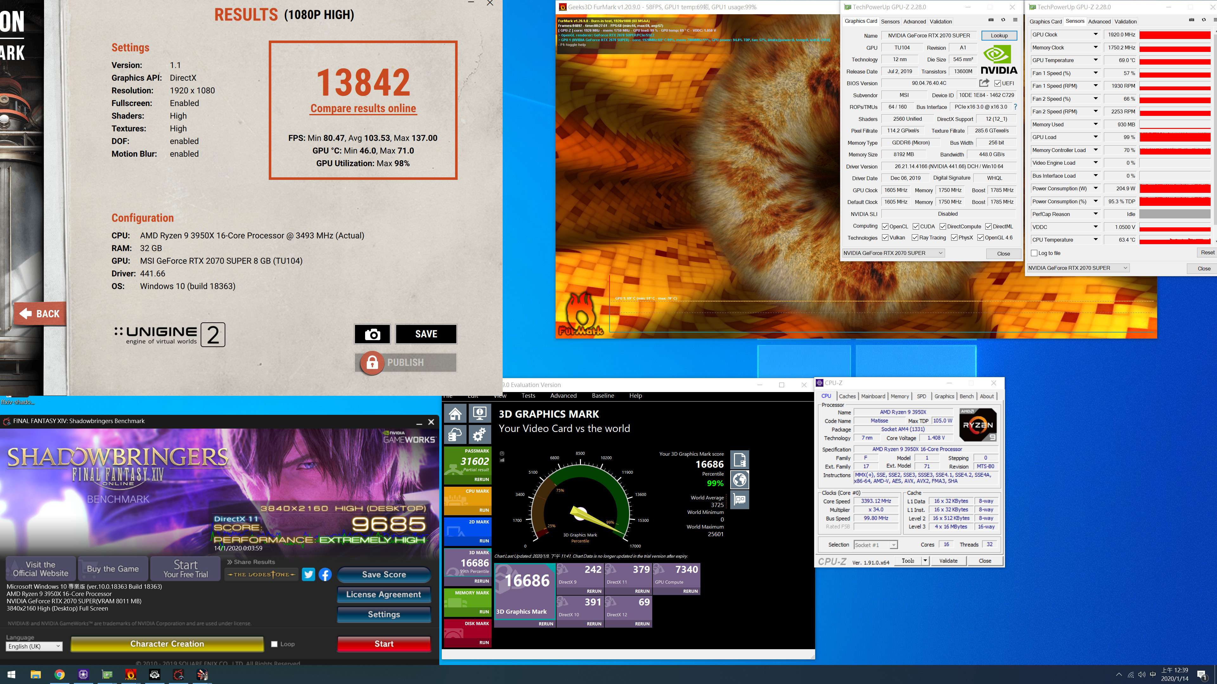Toggle UEFI checkbox in GPU-Z
Image resolution: width=1217 pixels, height=684 pixels.
pos(998,83)
